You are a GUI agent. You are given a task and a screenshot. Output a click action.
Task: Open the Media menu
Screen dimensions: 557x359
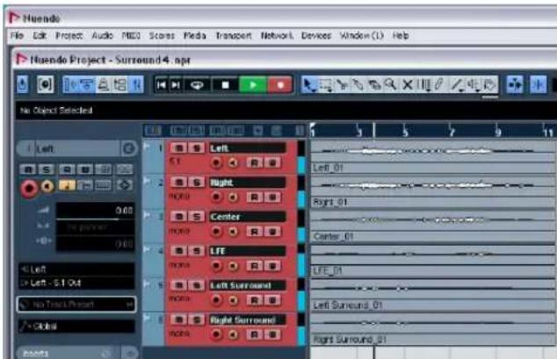point(195,35)
